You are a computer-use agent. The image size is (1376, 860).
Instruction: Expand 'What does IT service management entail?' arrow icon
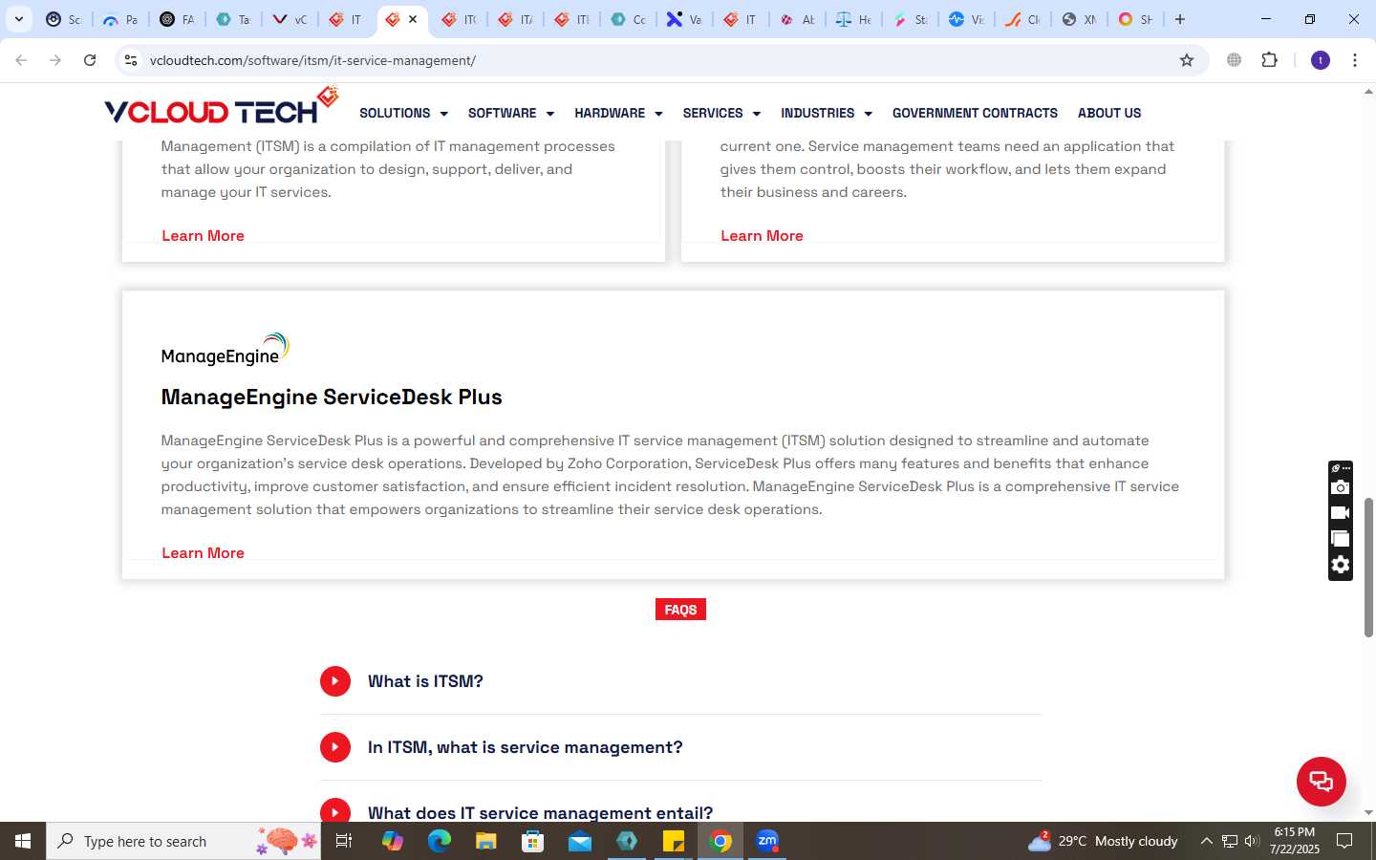click(x=334, y=810)
